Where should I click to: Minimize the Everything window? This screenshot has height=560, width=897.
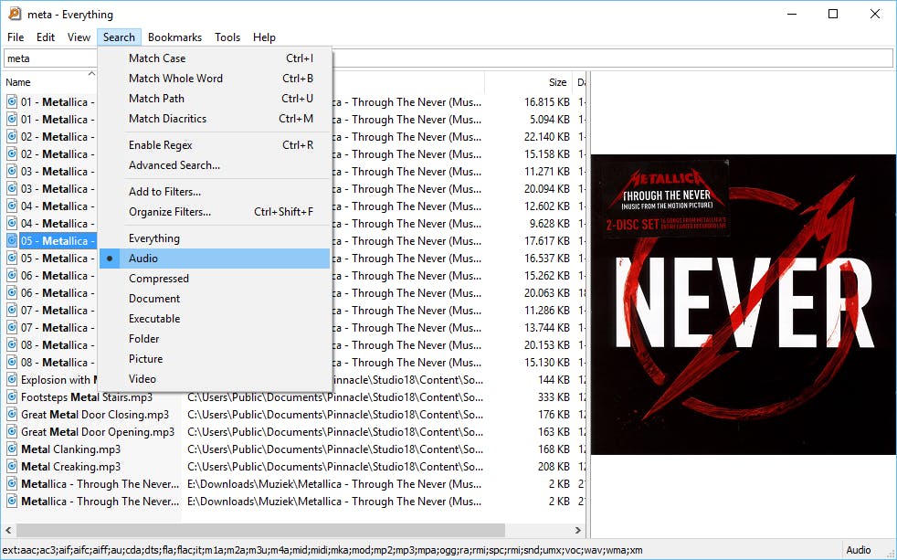[x=792, y=14]
